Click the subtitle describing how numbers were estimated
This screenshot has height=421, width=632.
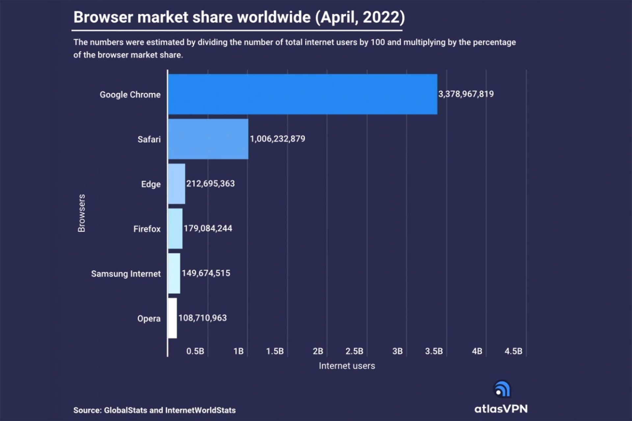tap(295, 48)
